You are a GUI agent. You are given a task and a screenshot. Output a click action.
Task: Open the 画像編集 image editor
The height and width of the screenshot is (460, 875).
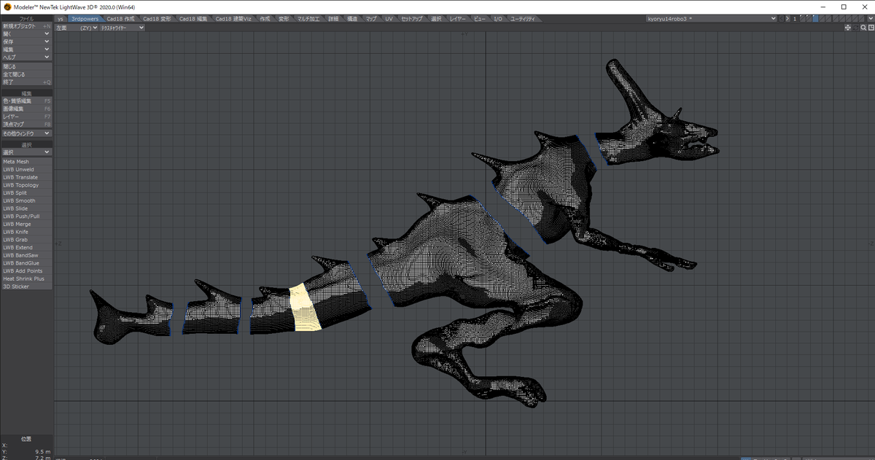coord(26,109)
